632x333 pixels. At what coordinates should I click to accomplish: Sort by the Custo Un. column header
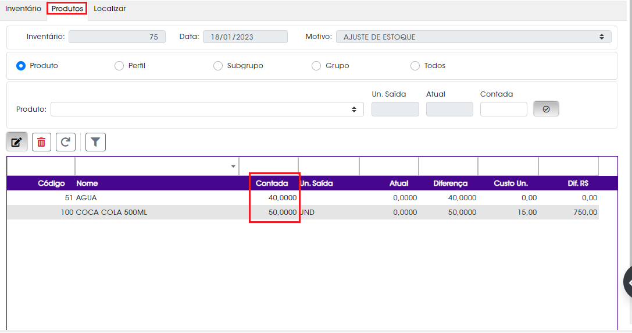tap(510, 183)
